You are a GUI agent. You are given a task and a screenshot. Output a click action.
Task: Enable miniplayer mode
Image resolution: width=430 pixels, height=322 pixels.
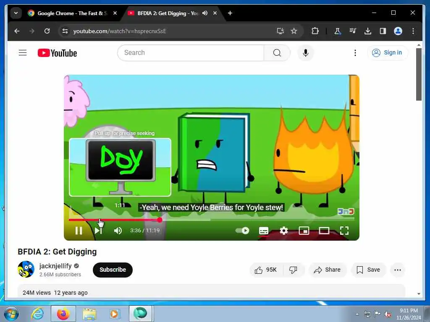(304, 231)
